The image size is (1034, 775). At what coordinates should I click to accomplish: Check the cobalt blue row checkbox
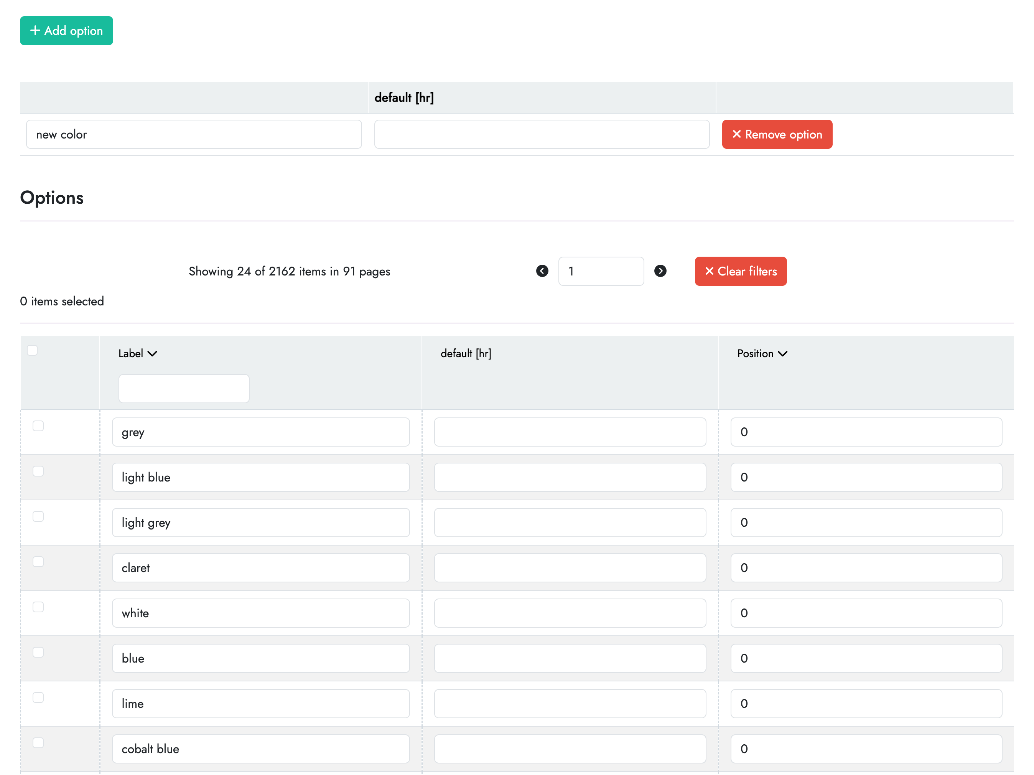(x=38, y=743)
